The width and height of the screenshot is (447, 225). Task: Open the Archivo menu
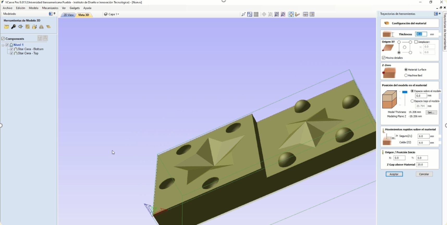tap(8, 8)
